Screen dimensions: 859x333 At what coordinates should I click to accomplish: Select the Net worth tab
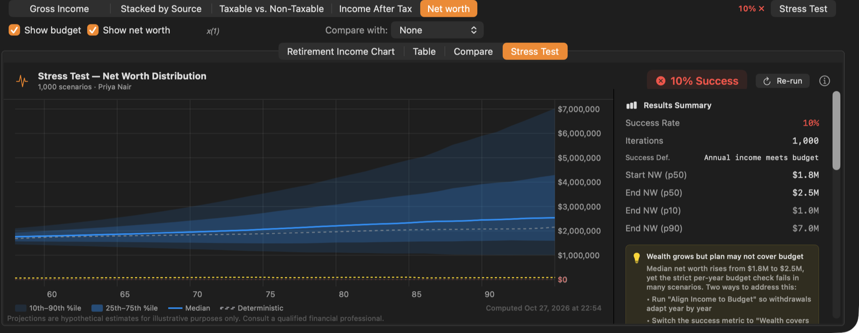point(449,9)
